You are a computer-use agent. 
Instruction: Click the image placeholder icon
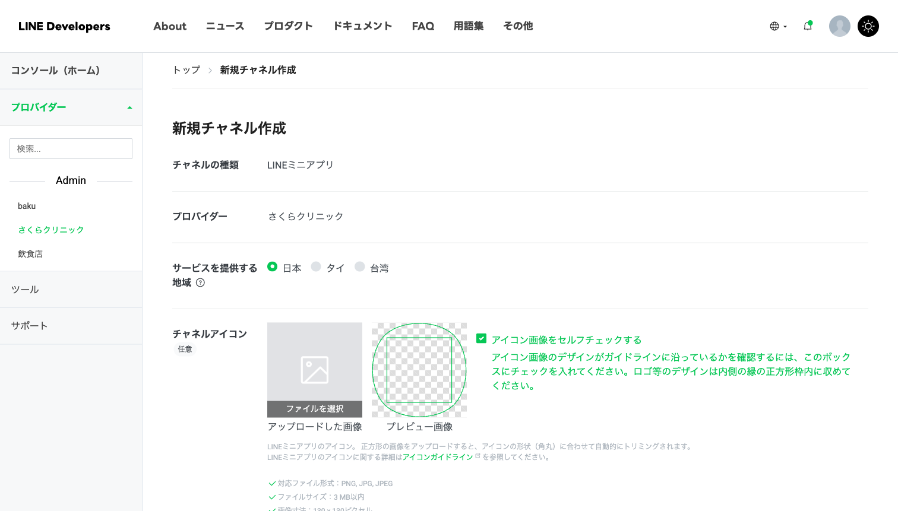coord(315,370)
